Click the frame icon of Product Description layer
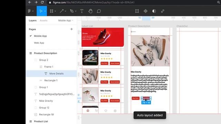Screen dimensions: 221x124 (31, 53)
